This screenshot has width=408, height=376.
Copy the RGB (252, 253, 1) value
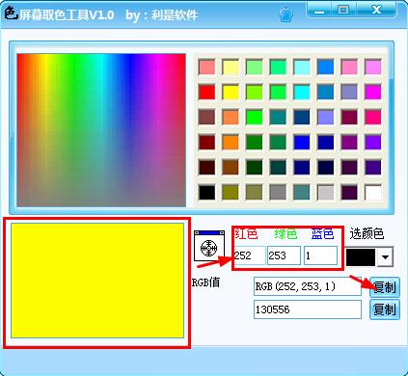(x=385, y=287)
